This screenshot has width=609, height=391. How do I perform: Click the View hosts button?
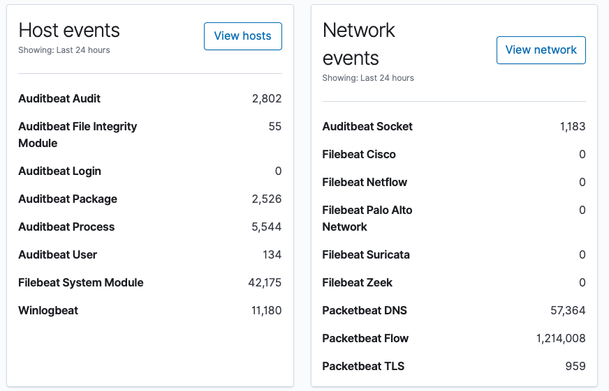[243, 36]
